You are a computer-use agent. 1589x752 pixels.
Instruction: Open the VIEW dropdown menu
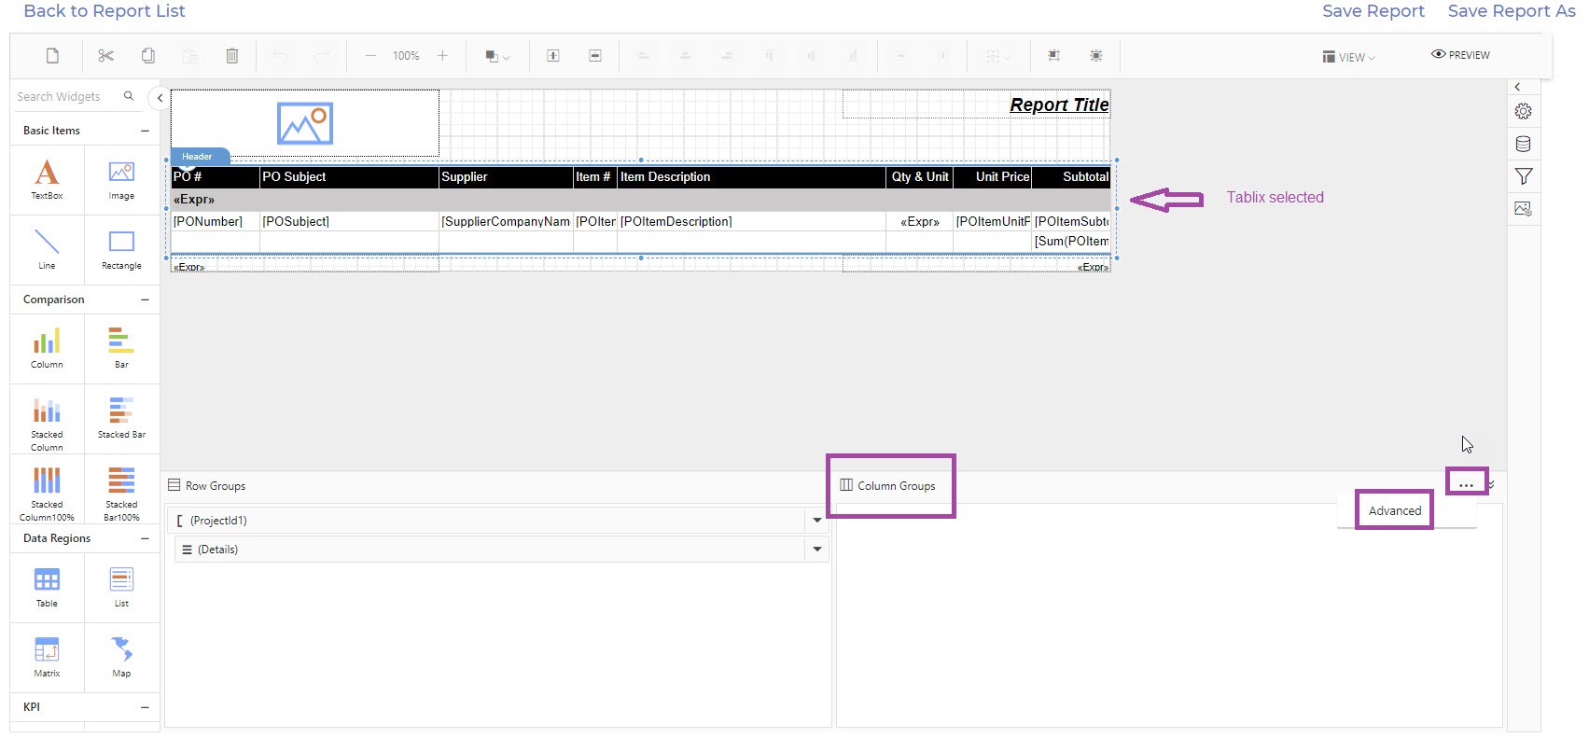pos(1349,57)
